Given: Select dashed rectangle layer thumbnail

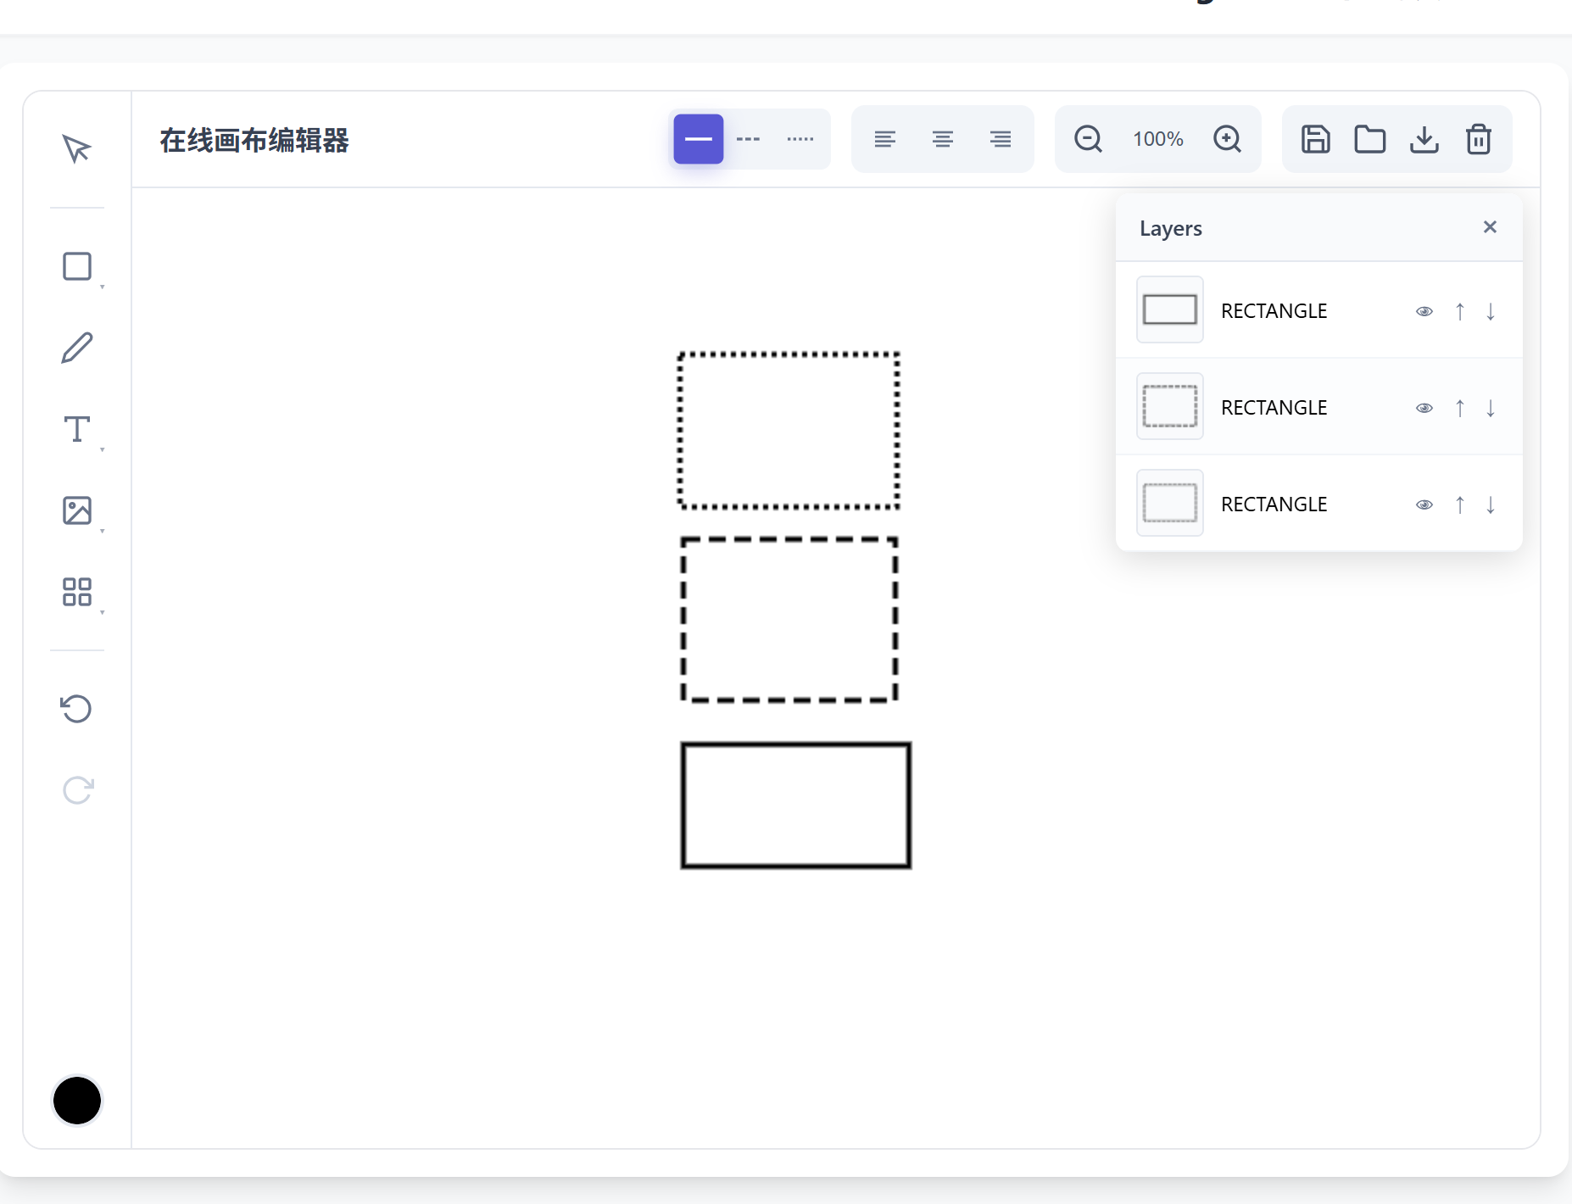Looking at the screenshot, I should click(1170, 406).
